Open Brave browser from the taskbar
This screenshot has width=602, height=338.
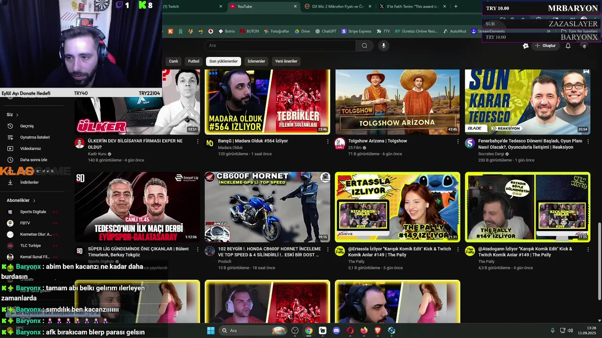click(x=378, y=330)
